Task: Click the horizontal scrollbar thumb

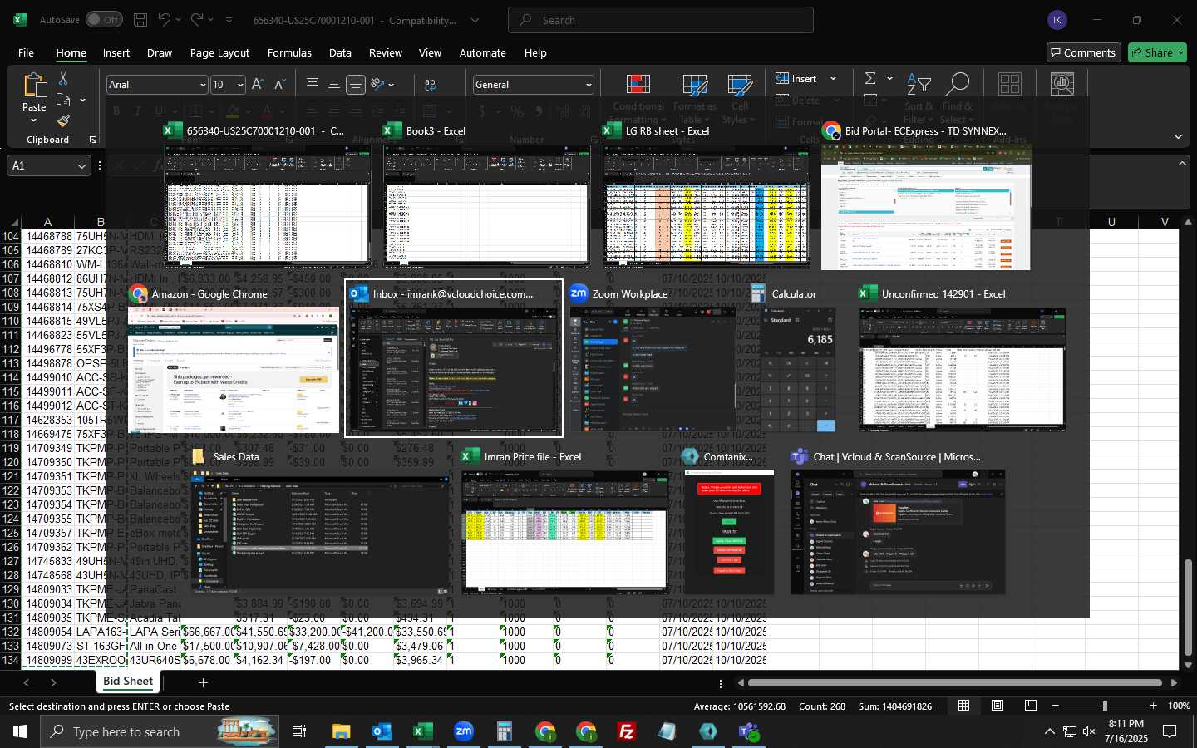Action: click(954, 683)
